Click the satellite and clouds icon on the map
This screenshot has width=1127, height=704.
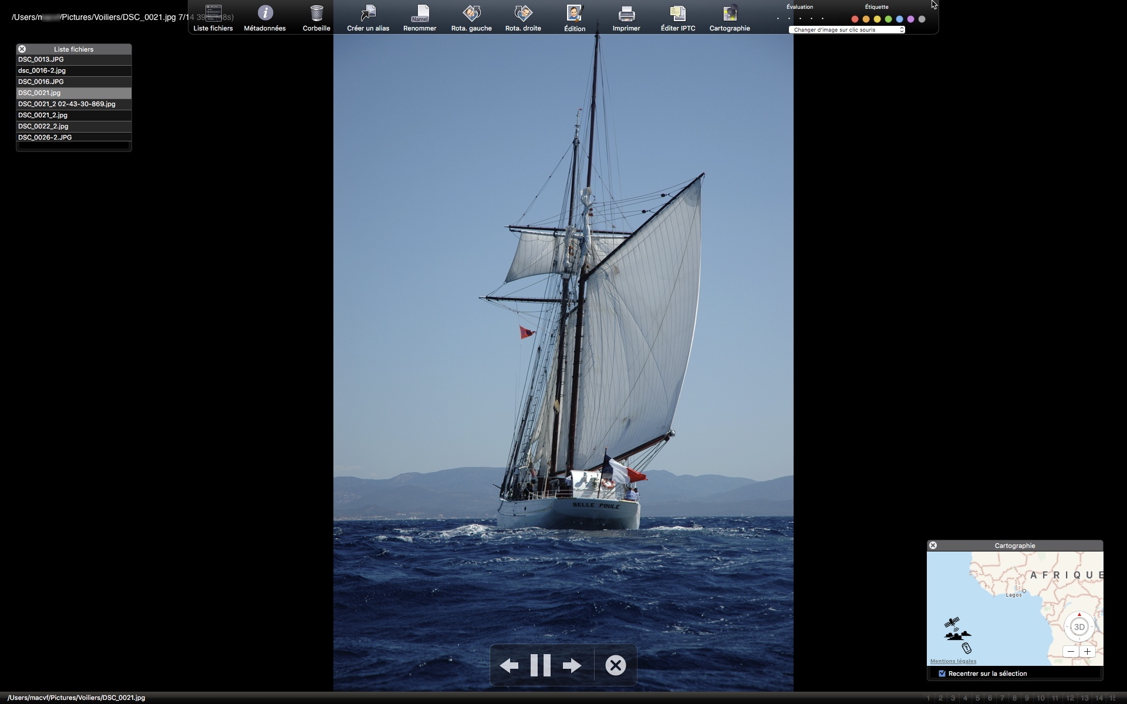pos(957,629)
